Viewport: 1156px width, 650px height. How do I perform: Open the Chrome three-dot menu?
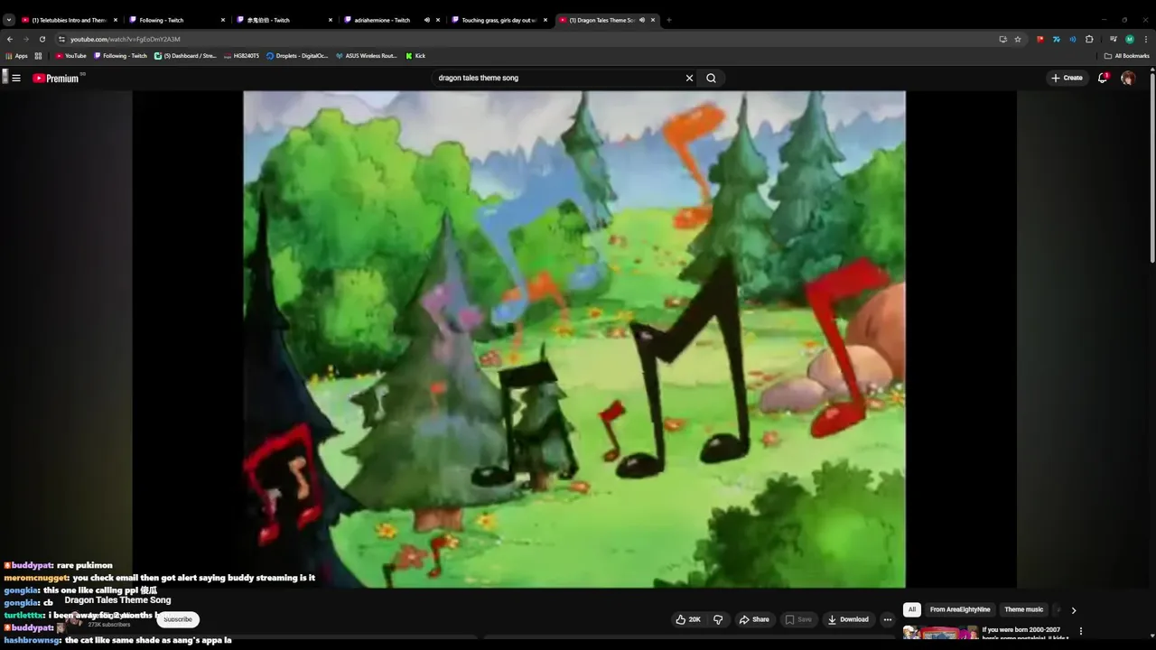tap(1146, 39)
